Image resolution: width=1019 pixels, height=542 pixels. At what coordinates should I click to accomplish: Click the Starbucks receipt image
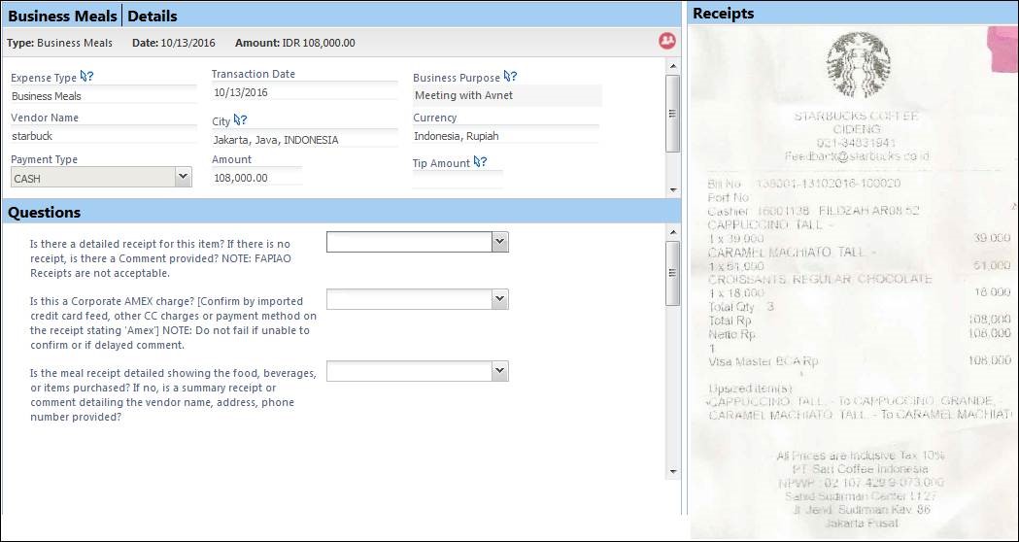click(853, 282)
